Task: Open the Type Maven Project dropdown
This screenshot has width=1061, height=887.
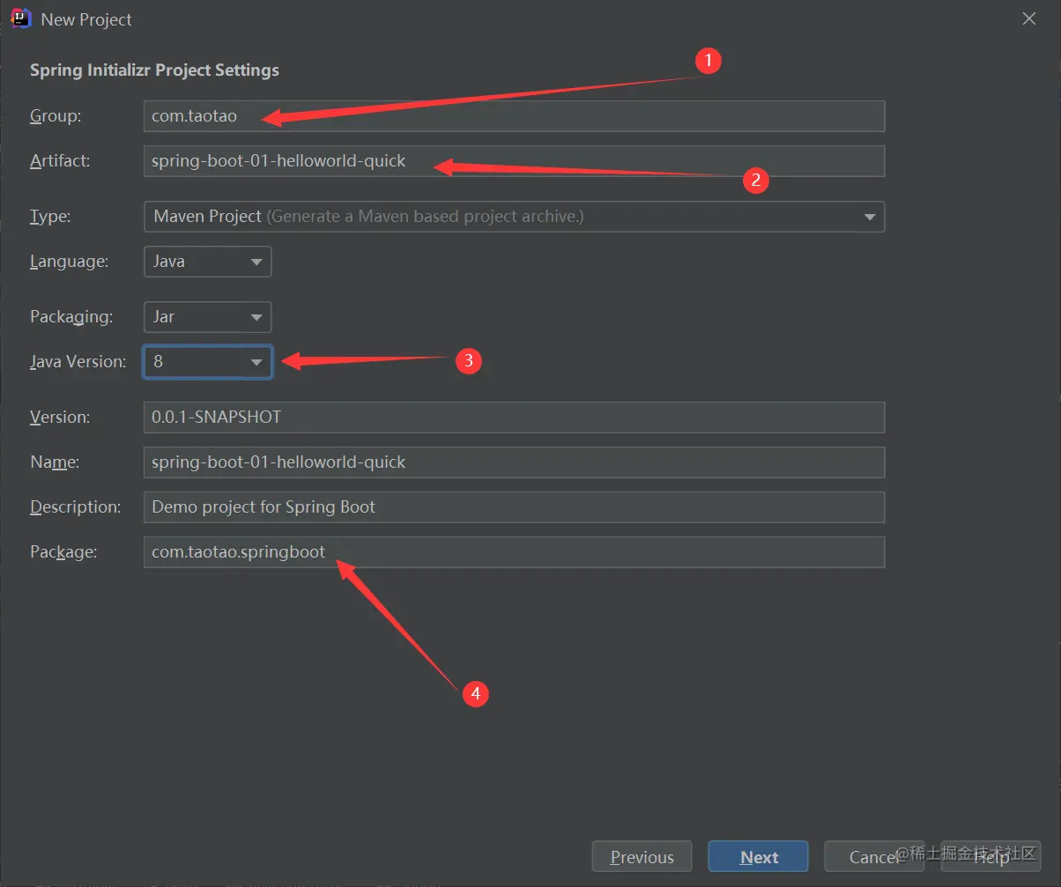Action: (514, 216)
